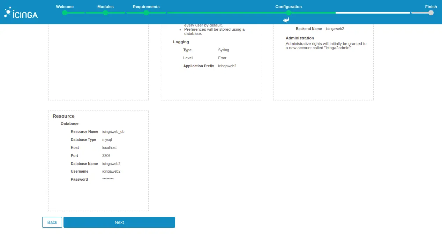
Task: Click the Icinga logo
Action: point(21,13)
